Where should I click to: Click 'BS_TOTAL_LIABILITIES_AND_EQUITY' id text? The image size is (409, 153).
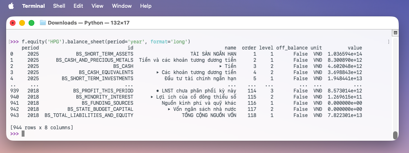tap(89, 115)
